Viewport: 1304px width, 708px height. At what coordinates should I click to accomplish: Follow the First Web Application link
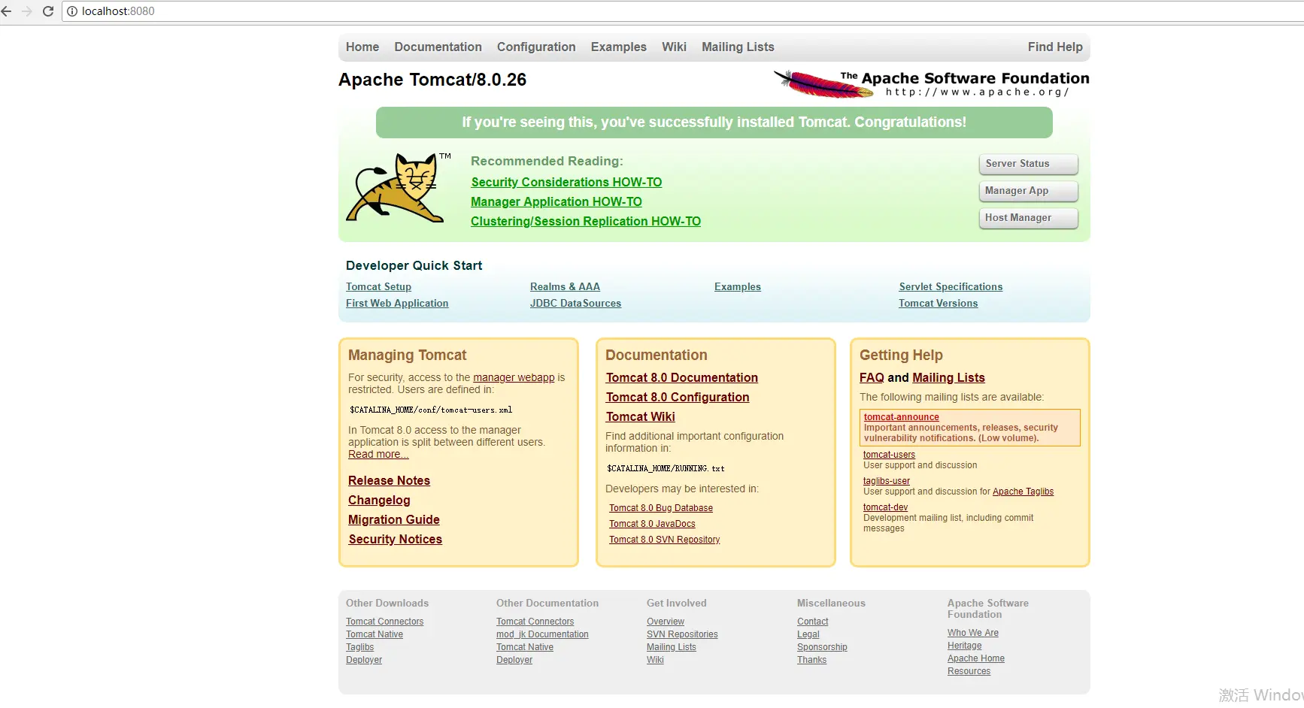(x=397, y=303)
